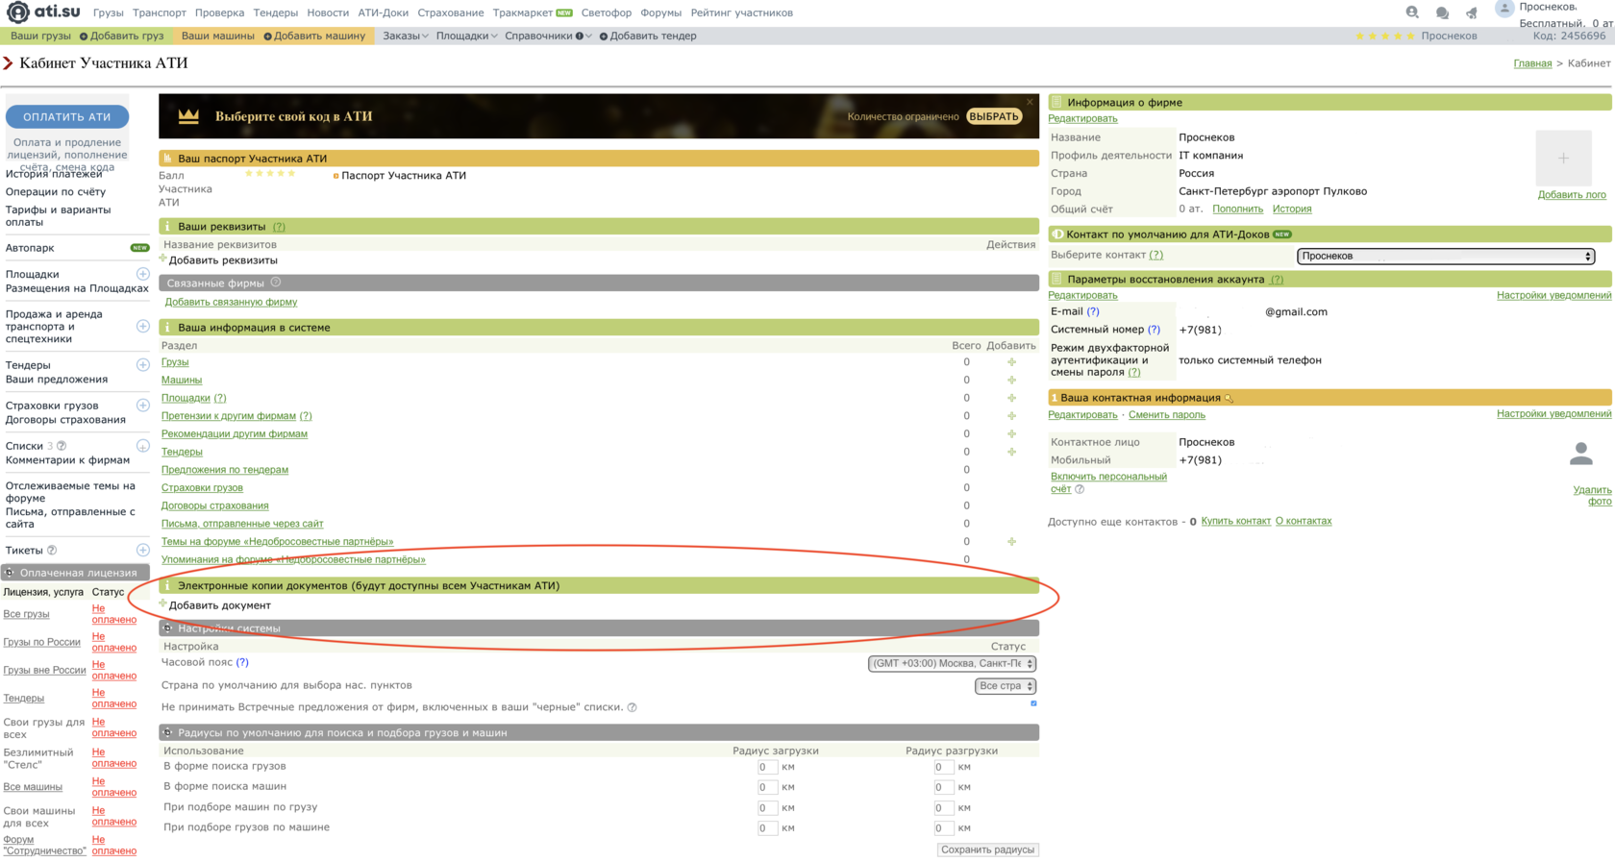Open Проверка top menu item
The width and height of the screenshot is (1615, 862).
[x=219, y=12]
